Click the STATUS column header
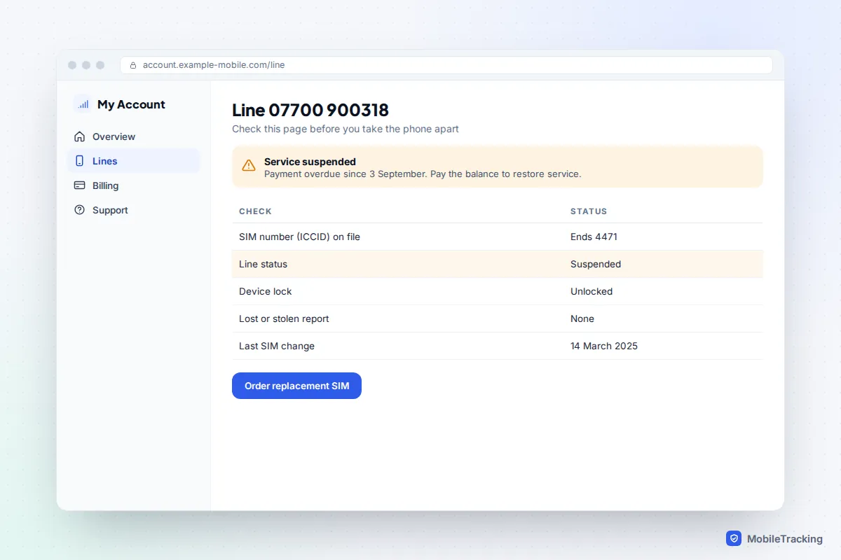This screenshot has height=560, width=841. (x=589, y=211)
